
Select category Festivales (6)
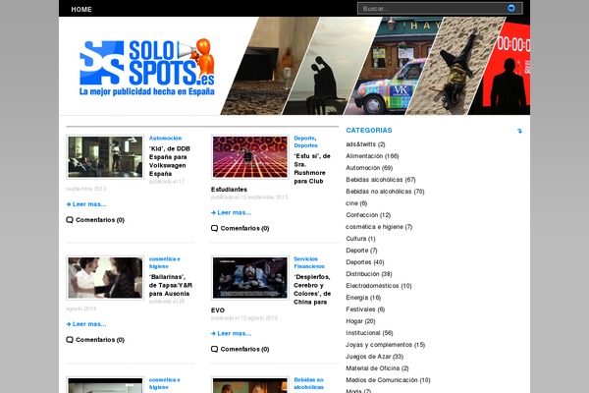(365, 309)
